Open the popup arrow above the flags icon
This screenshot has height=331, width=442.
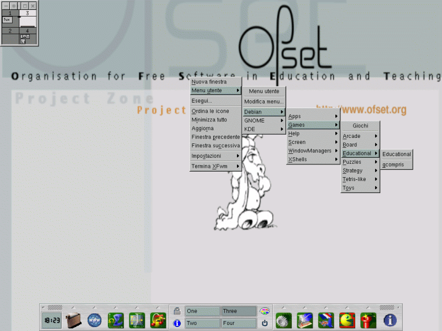point(326,308)
